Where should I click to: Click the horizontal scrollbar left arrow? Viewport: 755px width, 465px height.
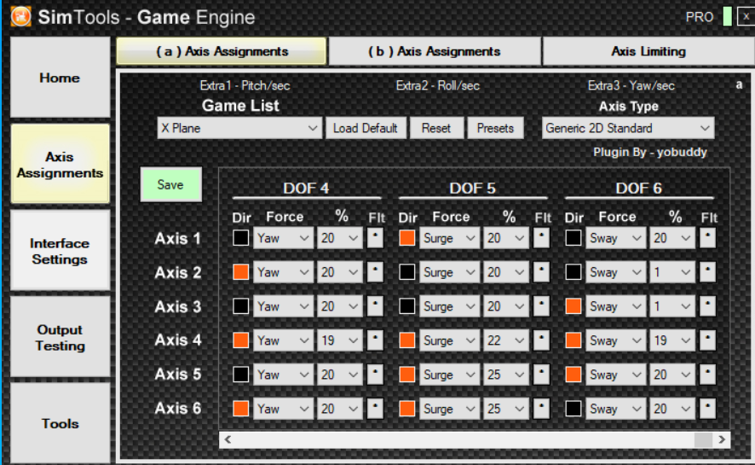tap(228, 439)
